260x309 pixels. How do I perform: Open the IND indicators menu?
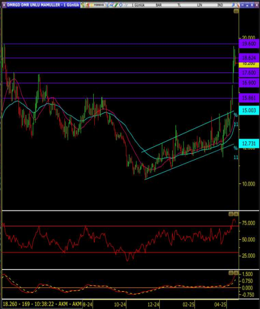coord(220,5)
